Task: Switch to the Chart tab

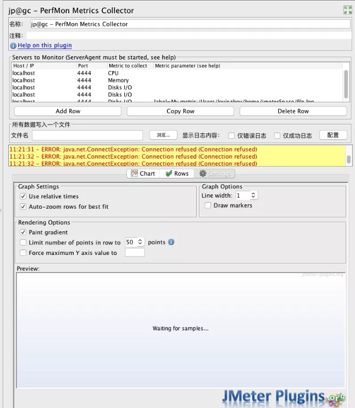Action: coord(143,173)
